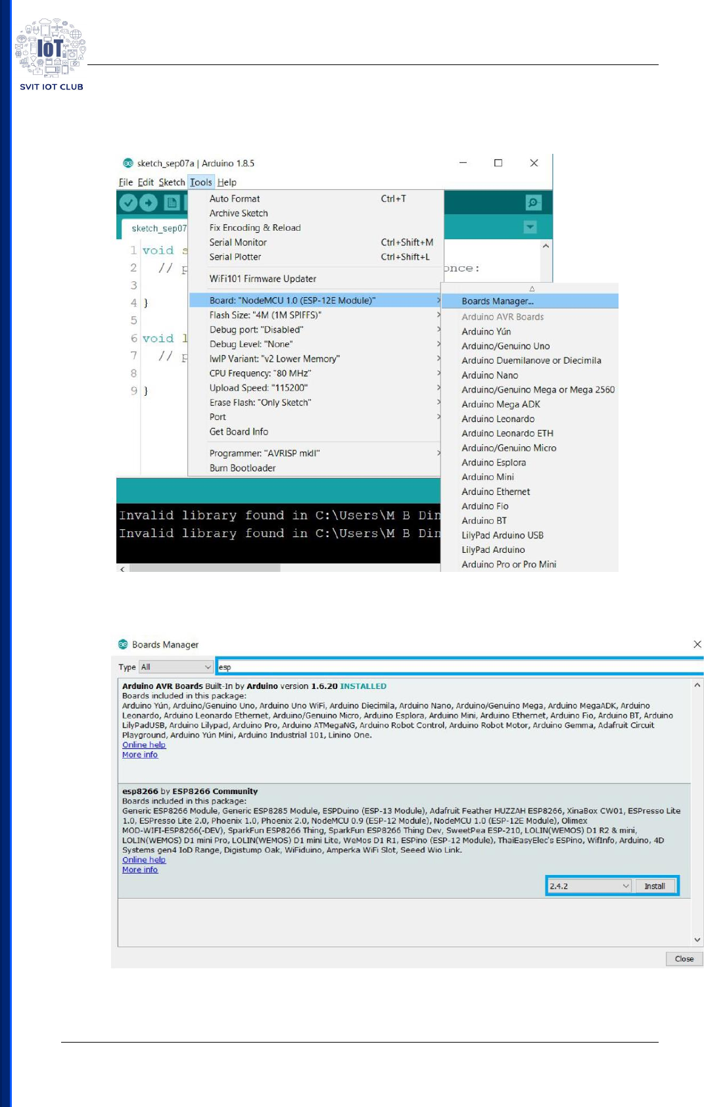Select Arduino Mega ADK board
704x1107 pixels.
point(530,404)
